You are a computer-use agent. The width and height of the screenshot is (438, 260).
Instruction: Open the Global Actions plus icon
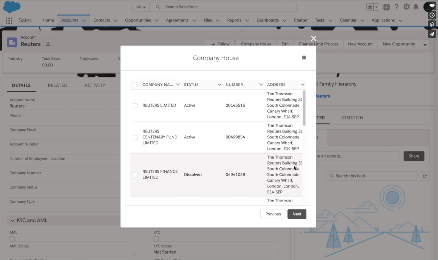point(387,7)
